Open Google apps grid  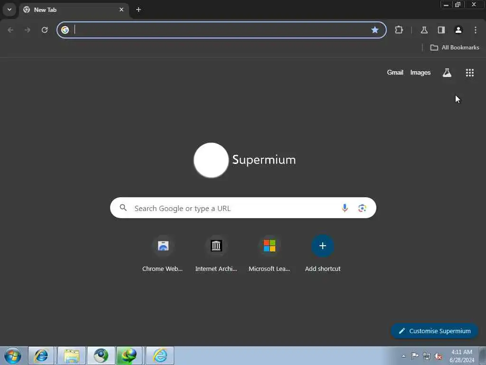tap(469, 73)
